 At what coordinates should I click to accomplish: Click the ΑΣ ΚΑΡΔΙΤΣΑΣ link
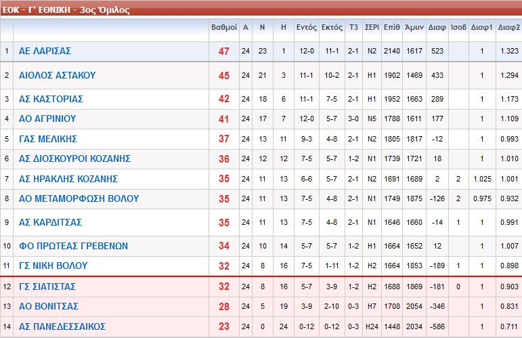50,222
